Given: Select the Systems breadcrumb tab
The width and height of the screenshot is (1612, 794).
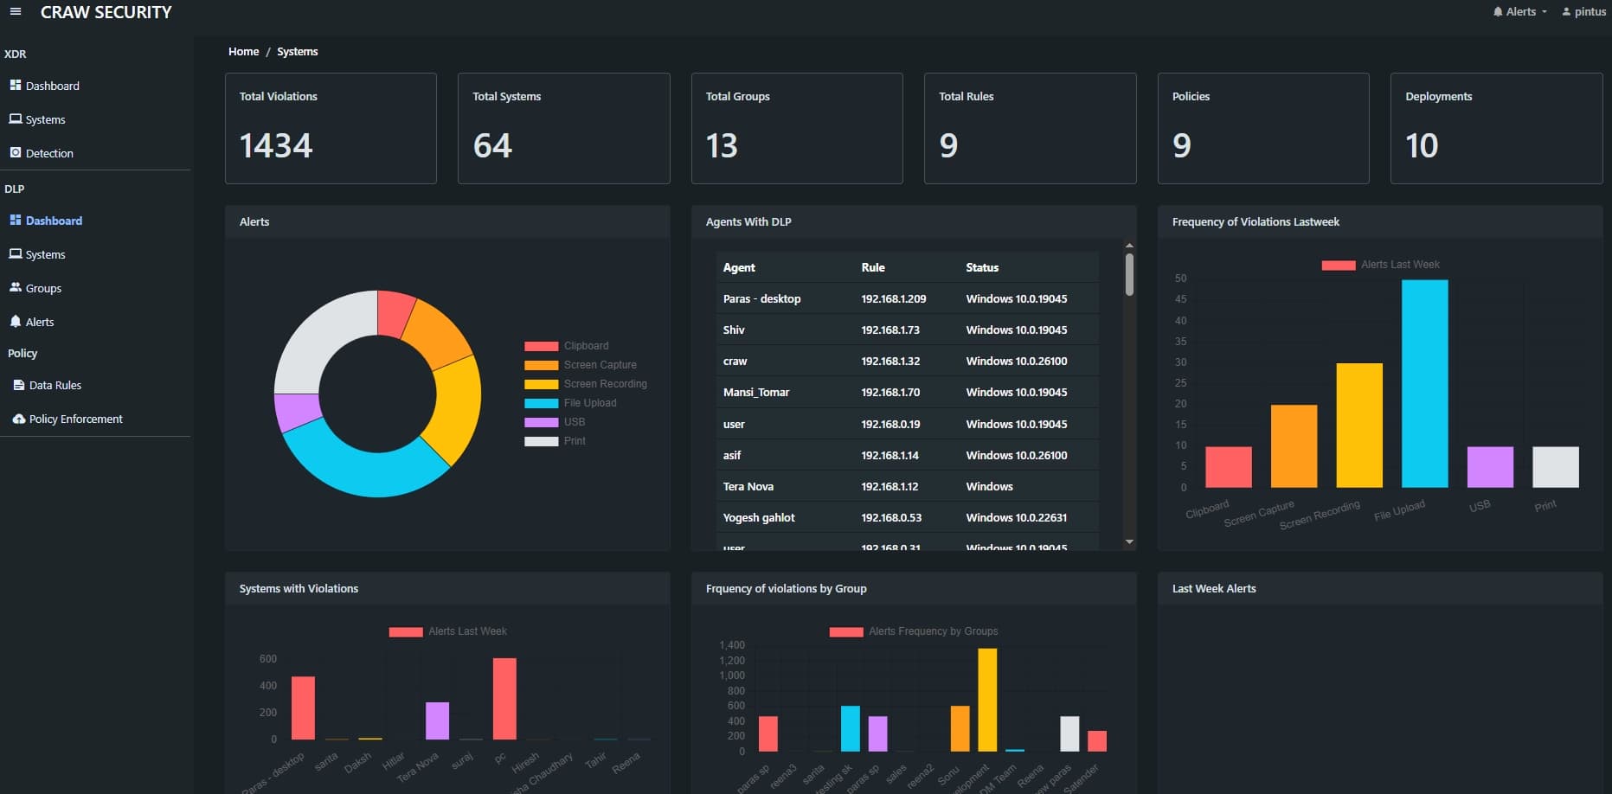Looking at the screenshot, I should [x=297, y=51].
